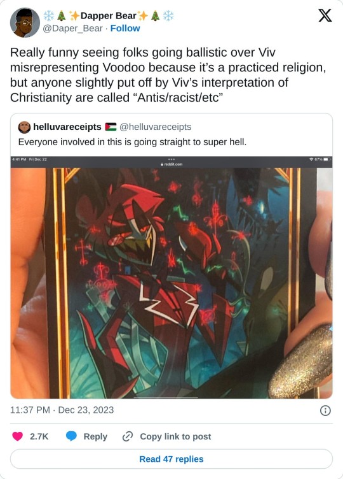Click the 2.7K likes count

pos(39,436)
